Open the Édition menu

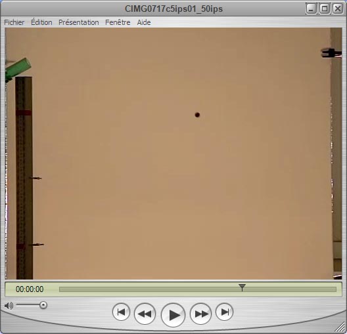pos(41,22)
